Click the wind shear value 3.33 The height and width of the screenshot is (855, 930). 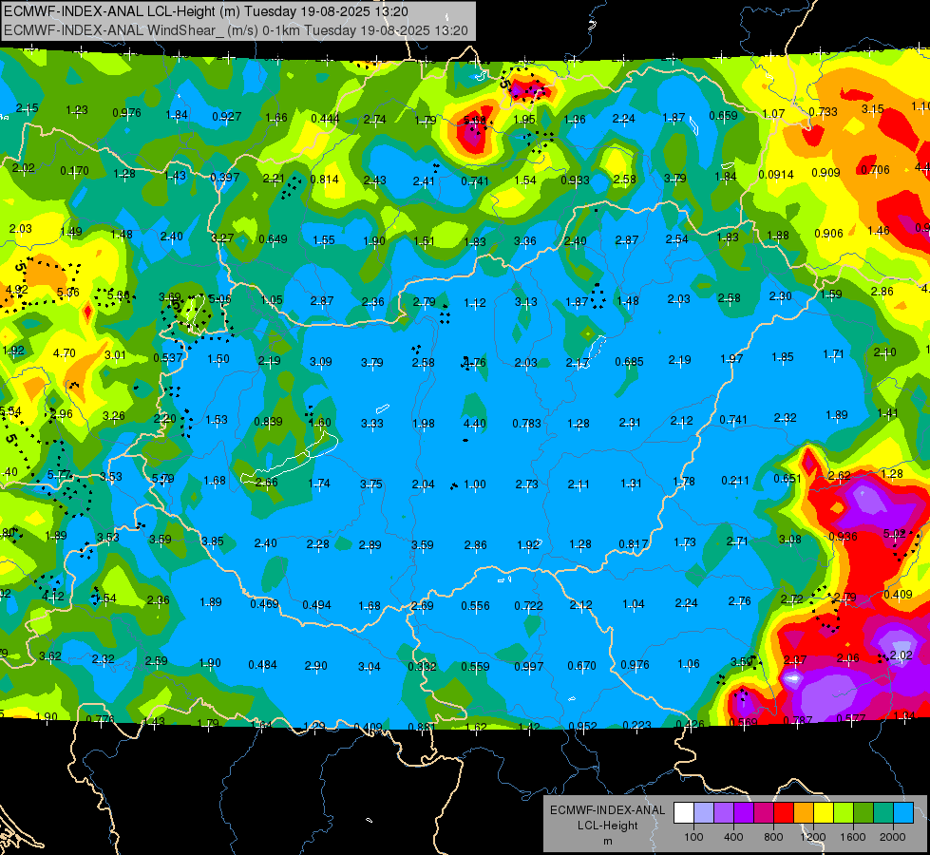click(371, 424)
